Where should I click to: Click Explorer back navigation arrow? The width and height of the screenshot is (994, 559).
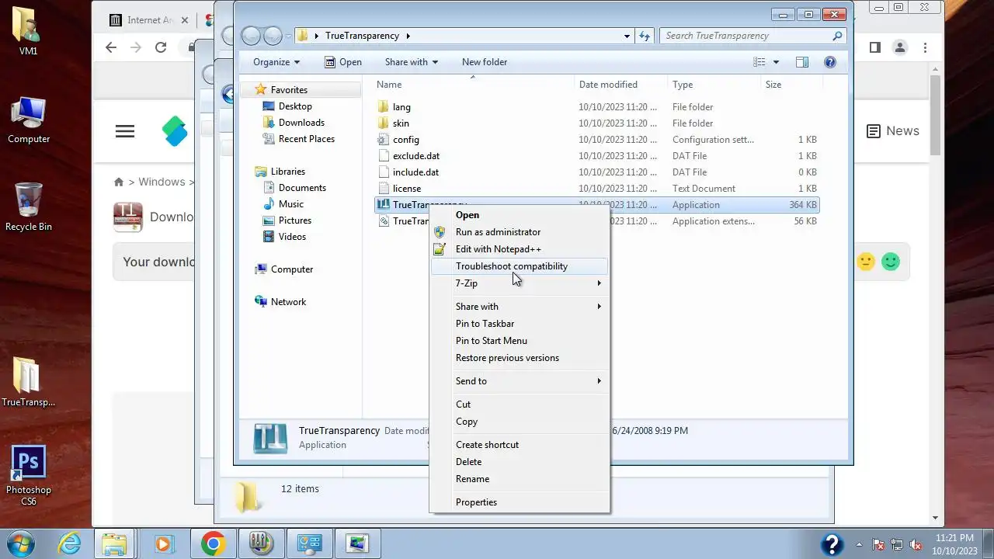coord(251,36)
